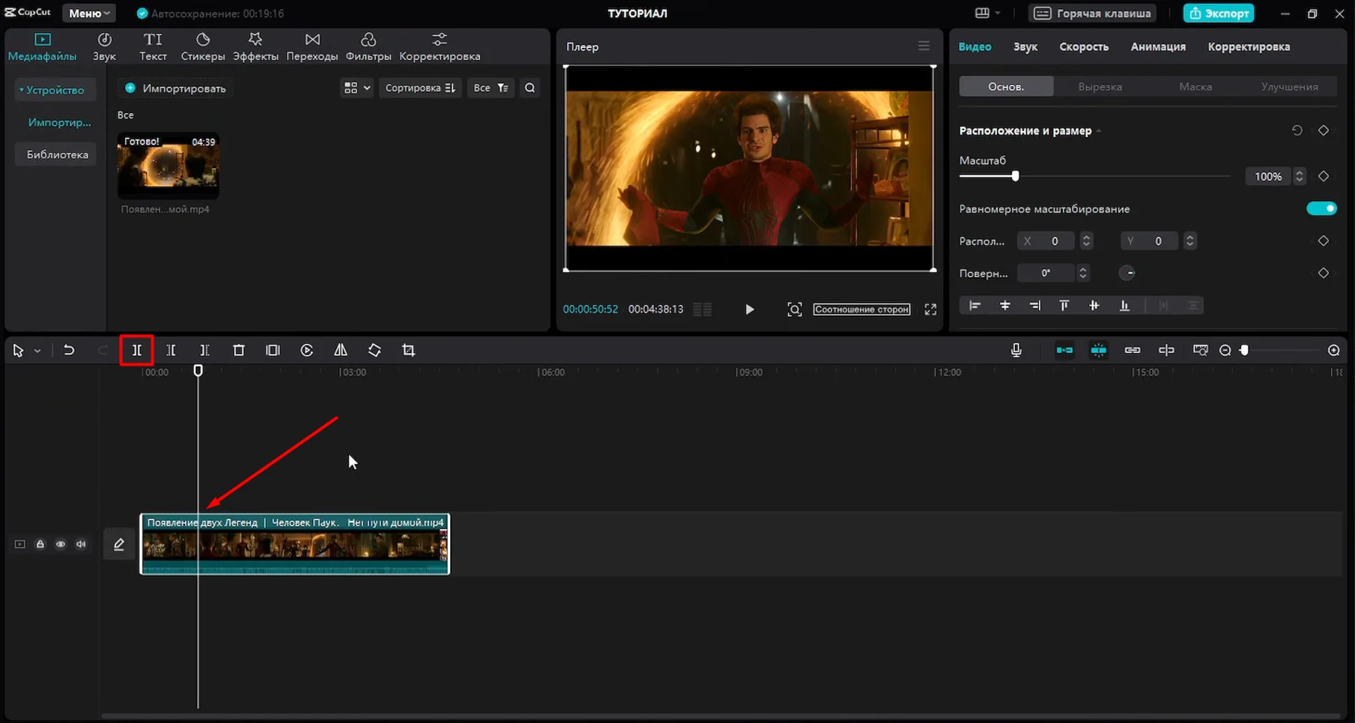
Task: Toggle uniform scaling switch
Action: 1321,208
